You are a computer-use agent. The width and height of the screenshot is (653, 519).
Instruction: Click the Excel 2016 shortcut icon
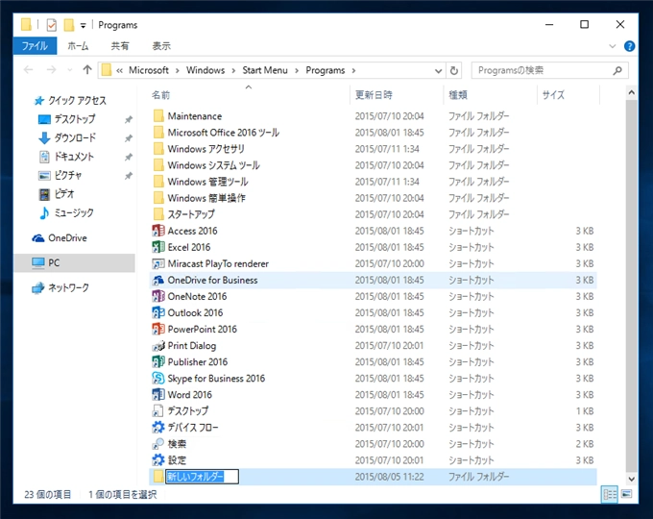click(x=158, y=247)
